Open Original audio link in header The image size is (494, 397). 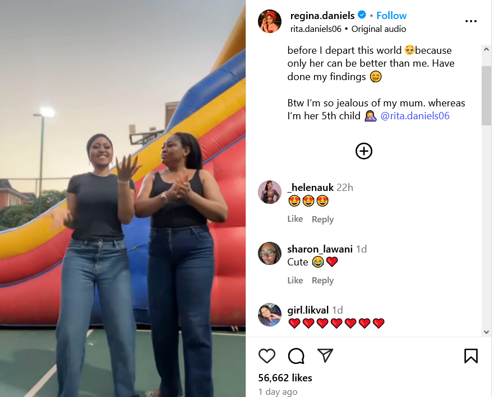coord(378,29)
